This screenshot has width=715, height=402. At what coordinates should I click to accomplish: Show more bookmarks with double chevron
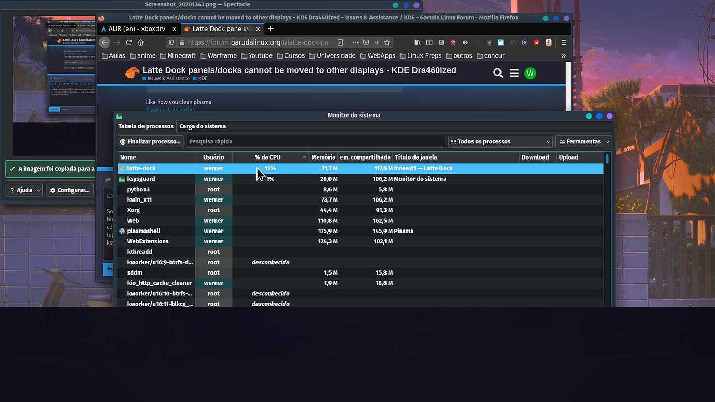click(564, 55)
